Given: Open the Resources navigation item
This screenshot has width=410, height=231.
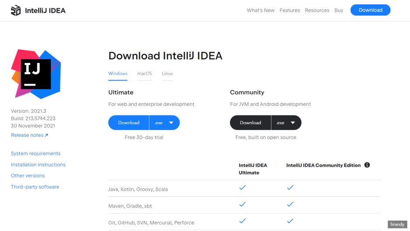Looking at the screenshot, I should [317, 10].
